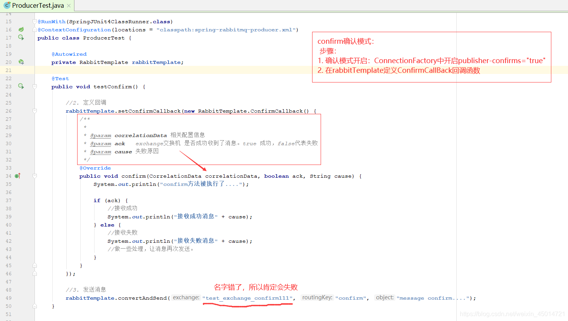The width and height of the screenshot is (568, 321).
Task: Click the convertAndSend method call
Action: (x=142, y=298)
